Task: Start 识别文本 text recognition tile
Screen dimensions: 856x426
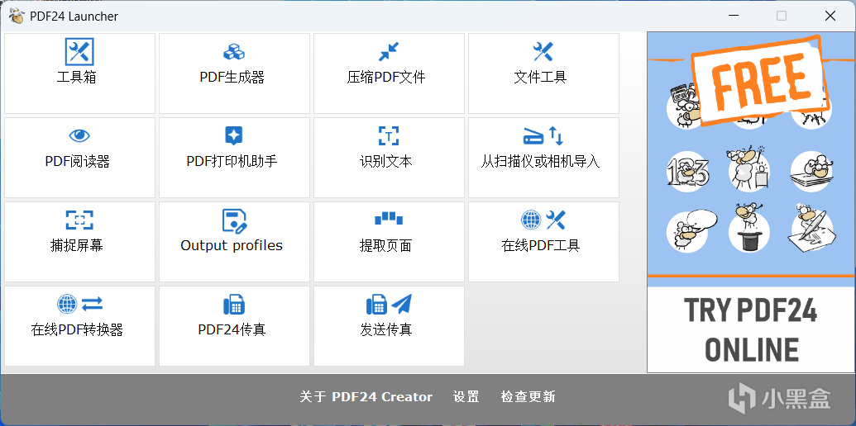Action: pos(389,158)
